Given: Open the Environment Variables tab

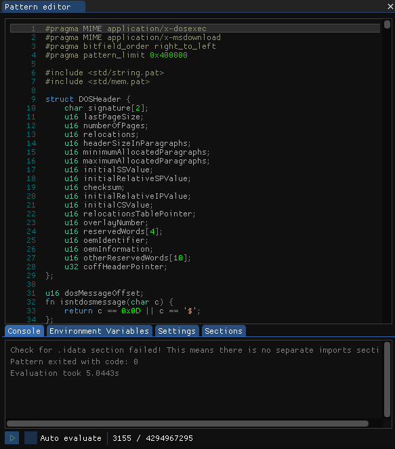Looking at the screenshot, I should (99, 331).
